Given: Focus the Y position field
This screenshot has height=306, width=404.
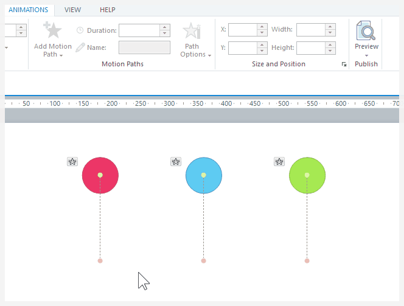Looking at the screenshot, I should 243,48.
